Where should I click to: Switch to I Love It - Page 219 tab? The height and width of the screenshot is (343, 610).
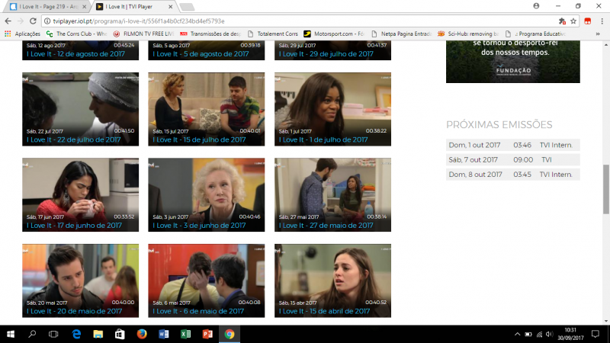click(47, 7)
